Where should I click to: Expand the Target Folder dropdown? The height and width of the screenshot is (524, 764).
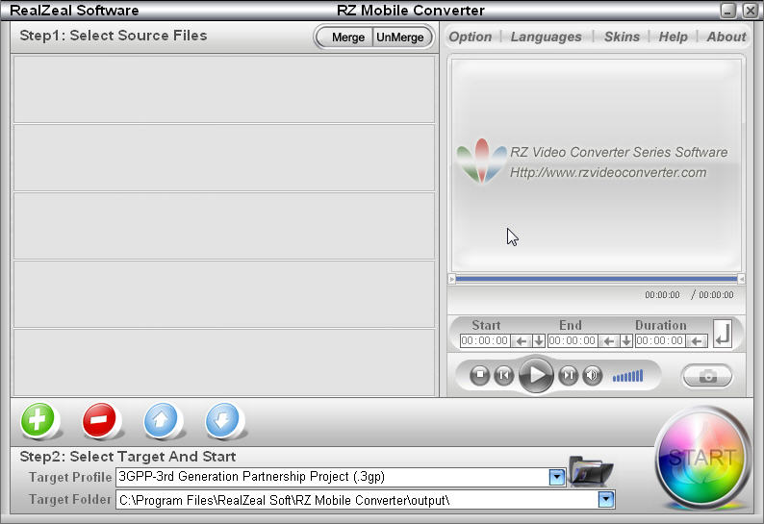click(x=606, y=499)
